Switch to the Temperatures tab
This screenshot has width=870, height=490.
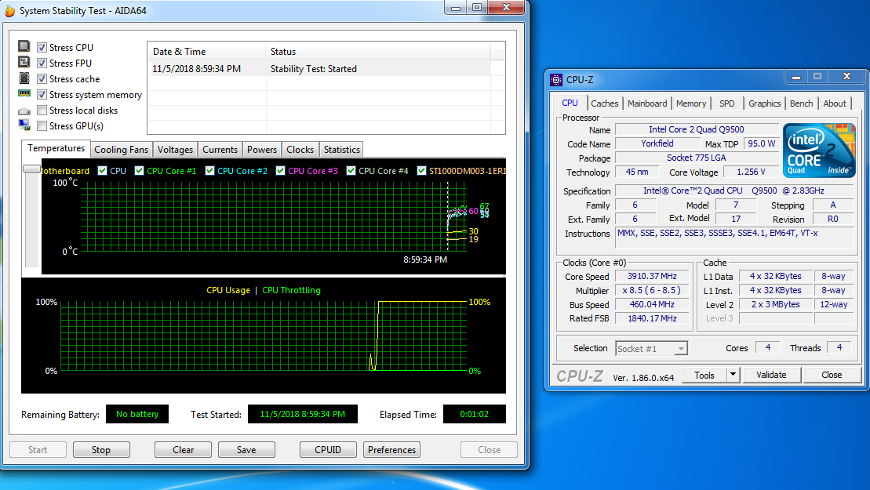coord(56,148)
